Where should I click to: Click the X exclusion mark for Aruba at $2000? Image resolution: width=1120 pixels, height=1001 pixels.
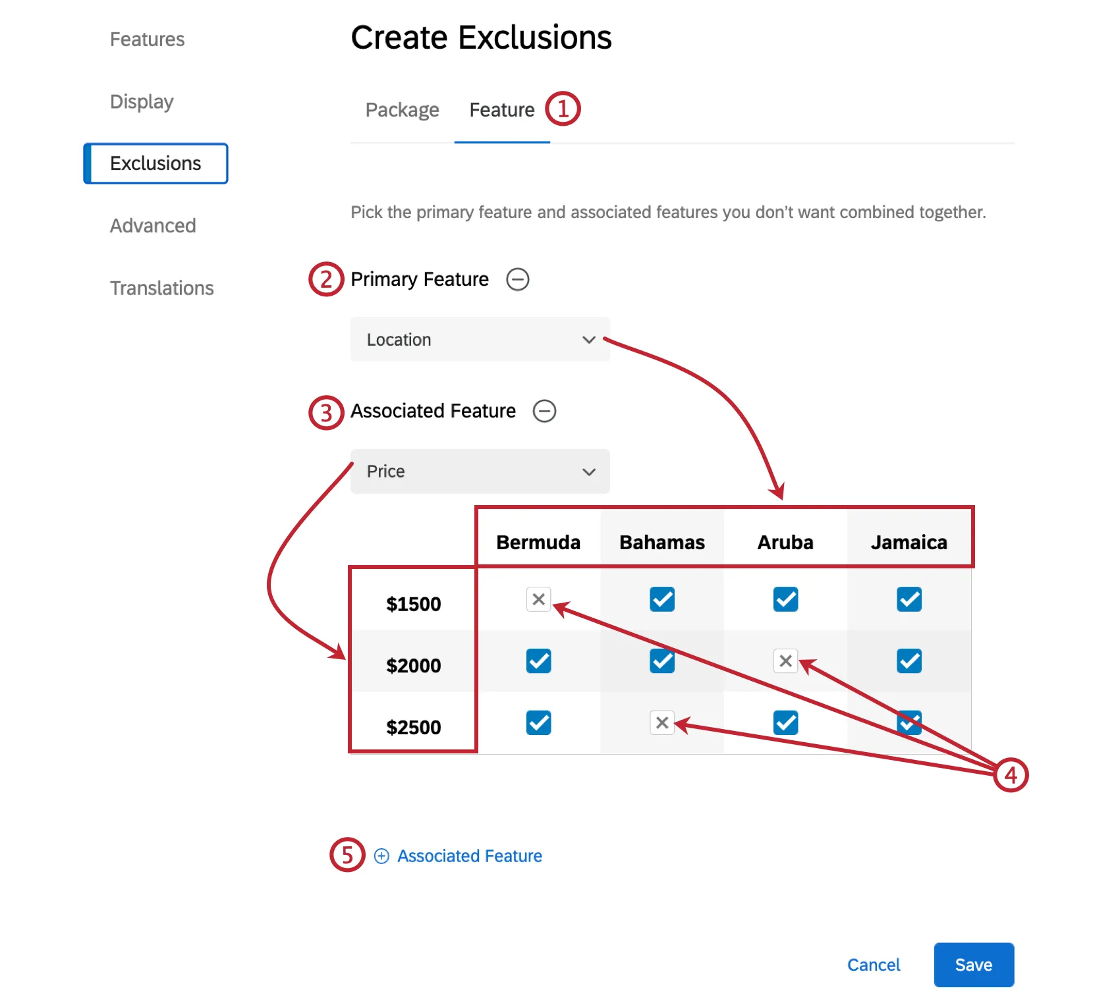click(785, 661)
